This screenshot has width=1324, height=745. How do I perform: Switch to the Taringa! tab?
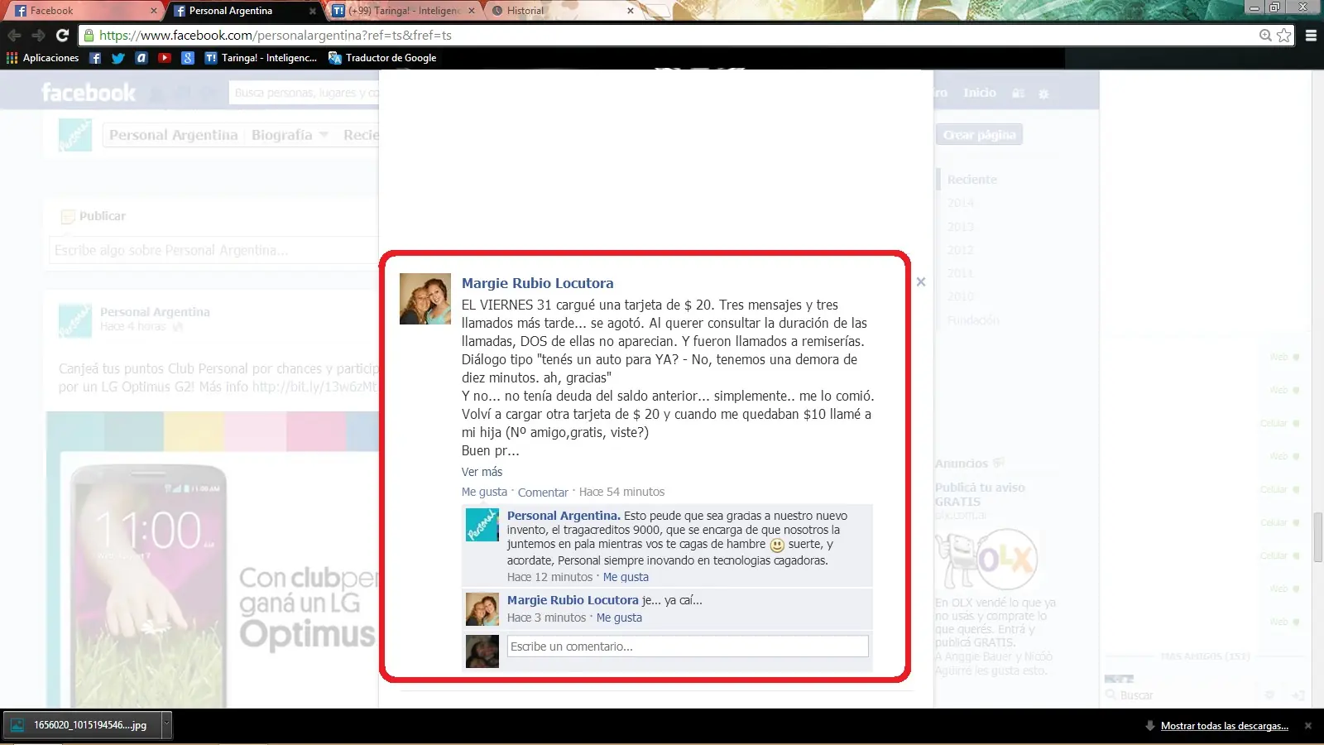(x=403, y=11)
